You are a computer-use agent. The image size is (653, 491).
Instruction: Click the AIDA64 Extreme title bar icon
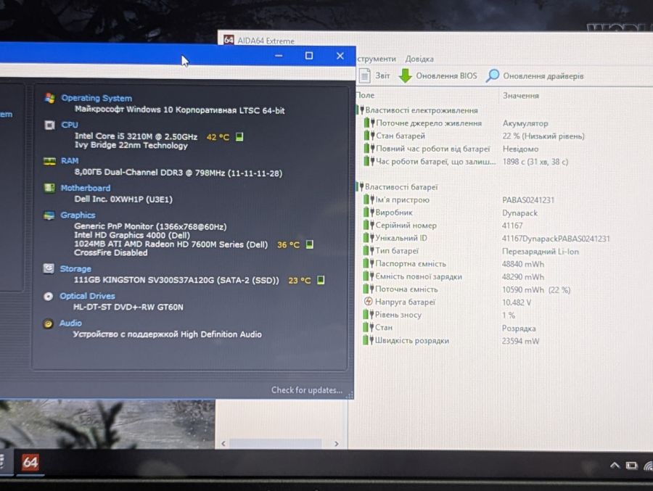229,40
